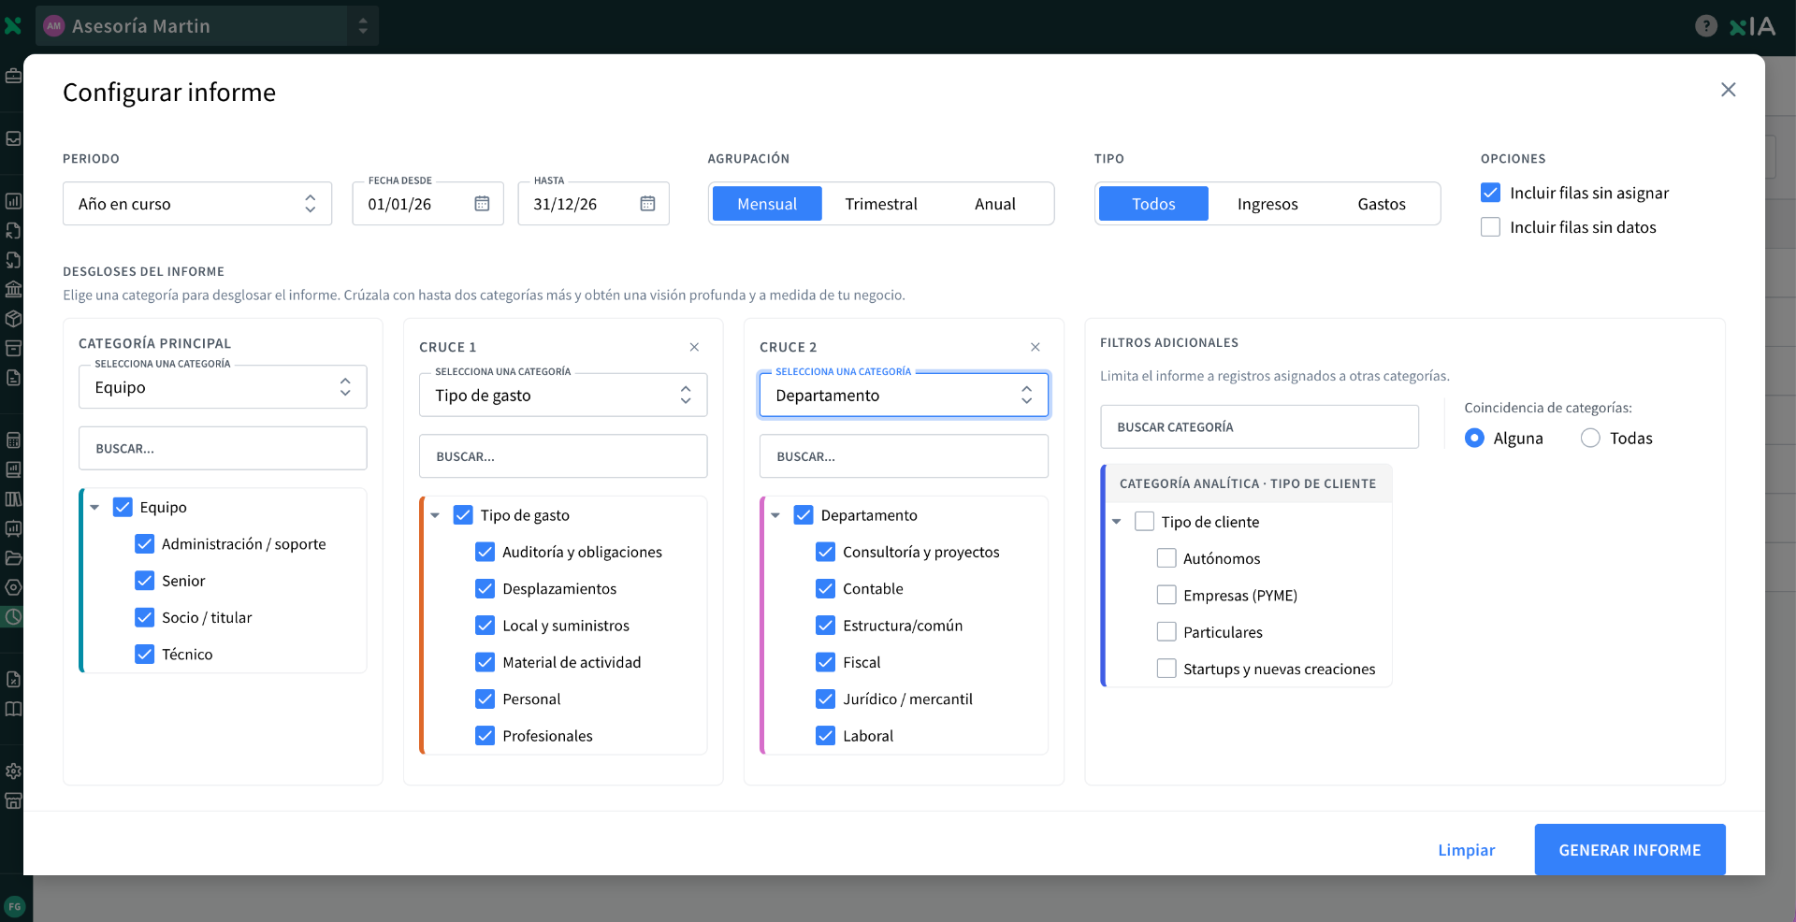Select the highlighted pie chart icon in the sidebar
Viewport: 1796px width, 922px height.
(13, 617)
